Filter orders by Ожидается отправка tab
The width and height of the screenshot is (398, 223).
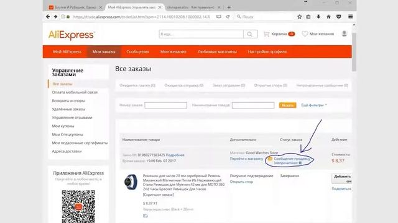(x=184, y=85)
